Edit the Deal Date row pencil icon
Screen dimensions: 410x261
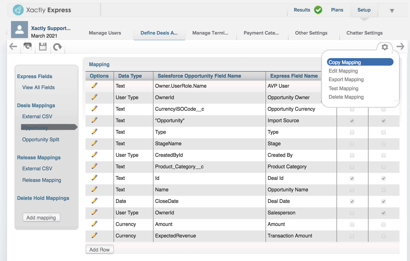(94, 201)
